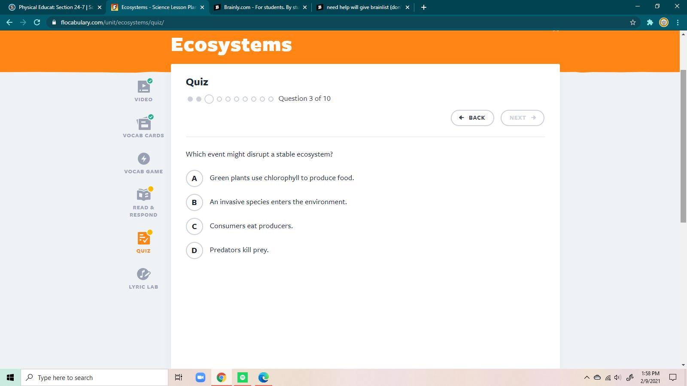The height and width of the screenshot is (386, 687).
Task: Open Spotify from the taskbar
Action: (243, 377)
